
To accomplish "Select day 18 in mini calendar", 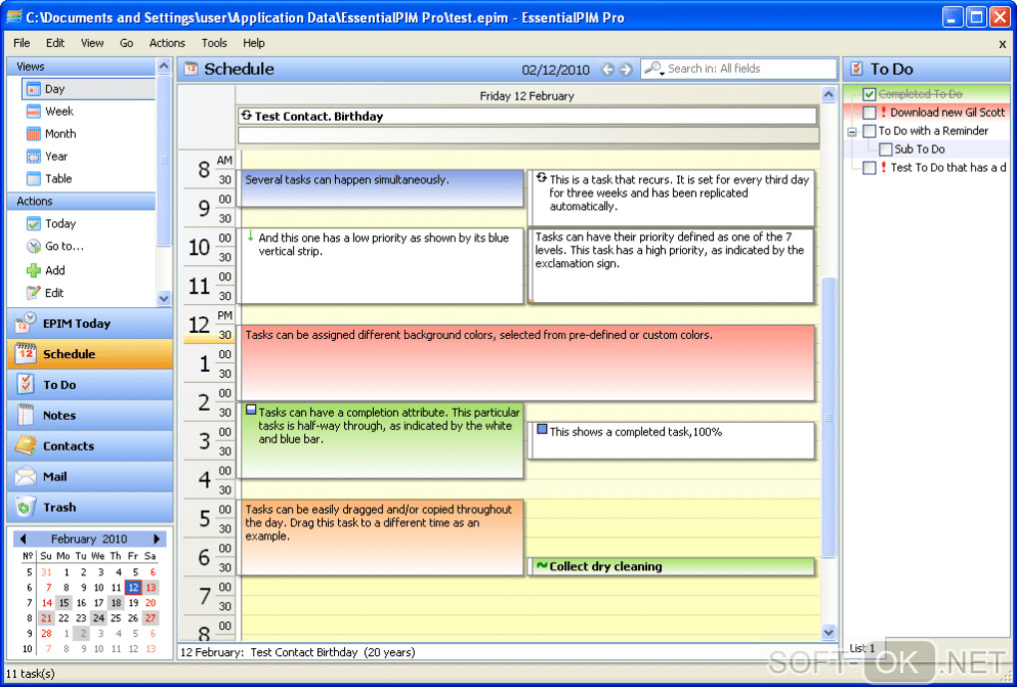I will pos(116,602).
